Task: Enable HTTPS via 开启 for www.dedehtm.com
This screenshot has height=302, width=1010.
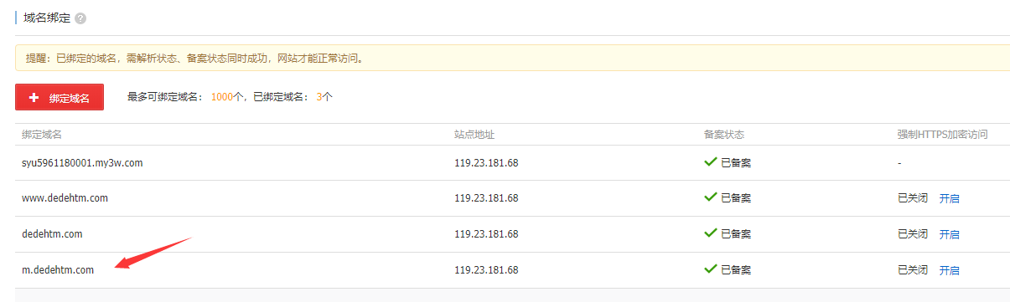Action: click(x=949, y=198)
